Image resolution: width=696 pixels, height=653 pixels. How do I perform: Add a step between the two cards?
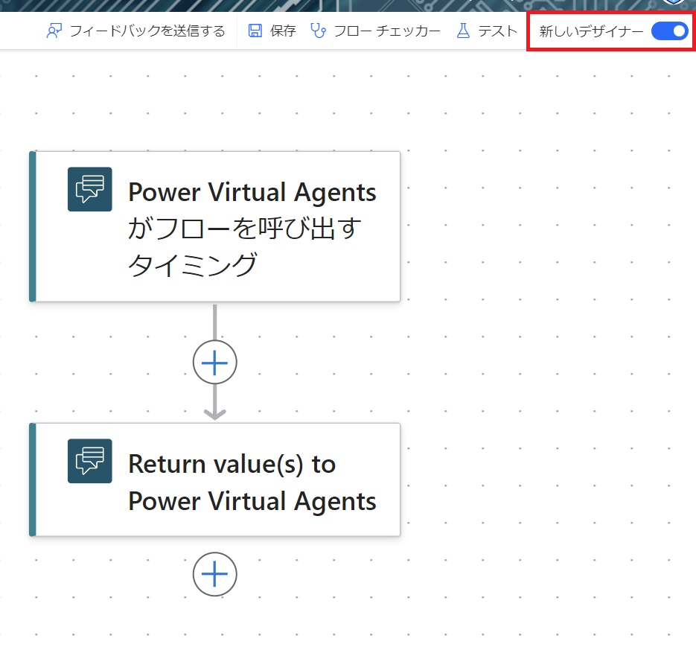[215, 362]
